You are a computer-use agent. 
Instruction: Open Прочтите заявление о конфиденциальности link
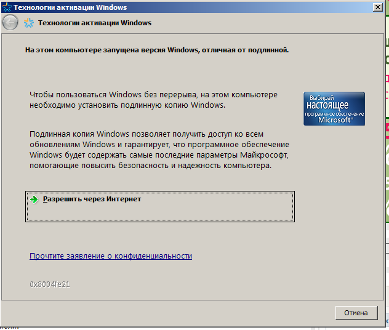click(111, 256)
